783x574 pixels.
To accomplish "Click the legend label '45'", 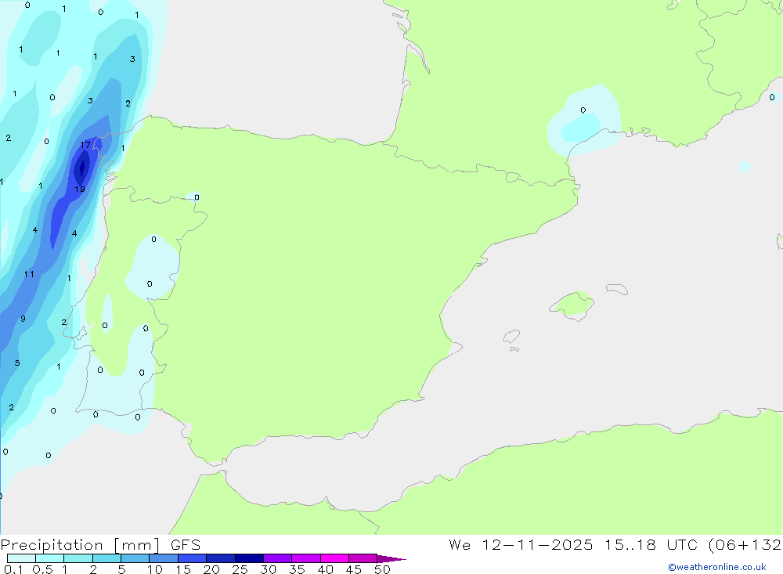I will 354,569.
